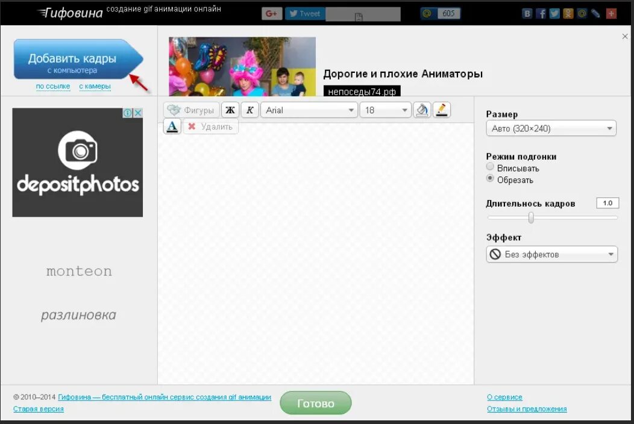
Task: Click the Гифовина site logo
Action: 71,13
